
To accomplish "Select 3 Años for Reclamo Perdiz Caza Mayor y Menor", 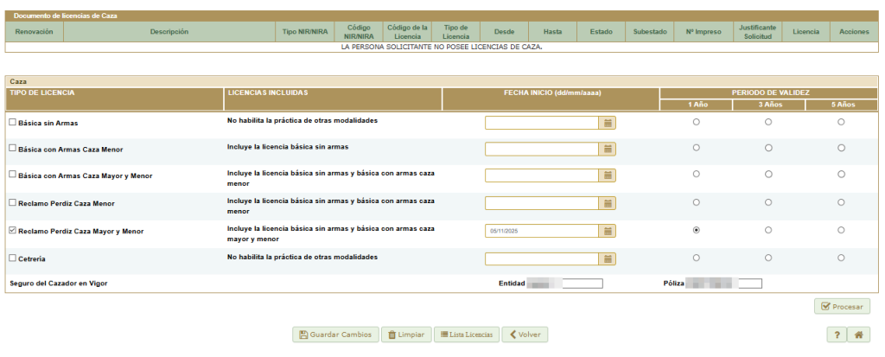I will pyautogui.click(x=768, y=230).
